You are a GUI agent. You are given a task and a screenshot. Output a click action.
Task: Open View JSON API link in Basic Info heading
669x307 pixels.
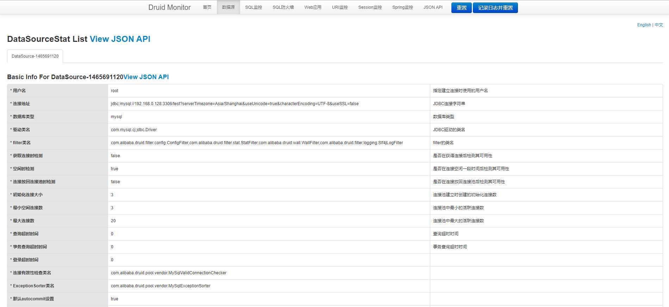[x=146, y=77]
